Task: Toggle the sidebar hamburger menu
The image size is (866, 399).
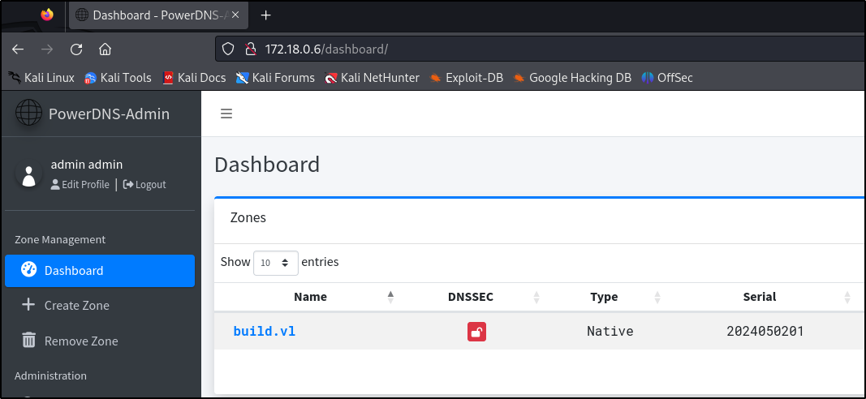Action: click(226, 114)
